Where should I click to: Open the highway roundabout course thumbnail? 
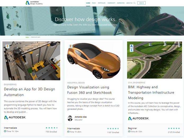pyautogui.click(x=155, y=60)
